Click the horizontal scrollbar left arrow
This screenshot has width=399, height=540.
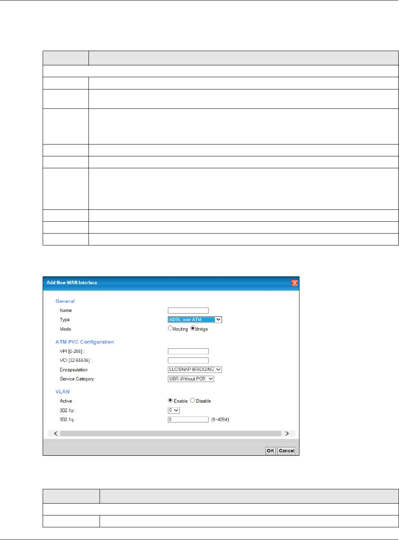56,434
